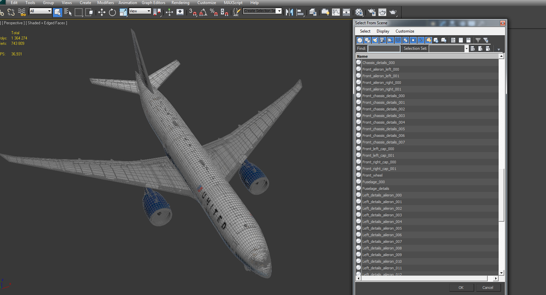Activate the Select and Scale tool
The width and height of the screenshot is (546, 295).
click(x=123, y=12)
